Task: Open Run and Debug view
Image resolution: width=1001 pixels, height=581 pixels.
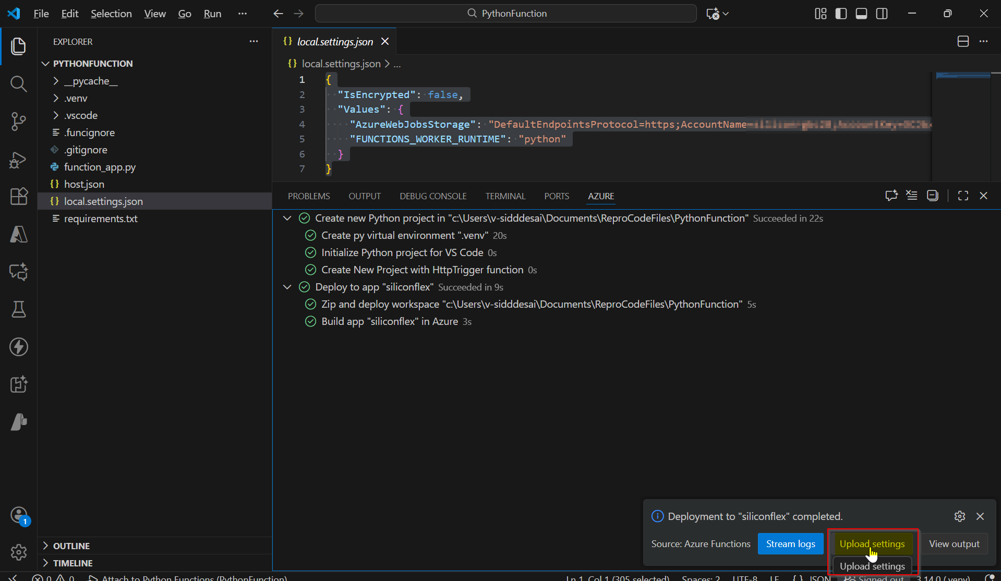Action: point(18,159)
